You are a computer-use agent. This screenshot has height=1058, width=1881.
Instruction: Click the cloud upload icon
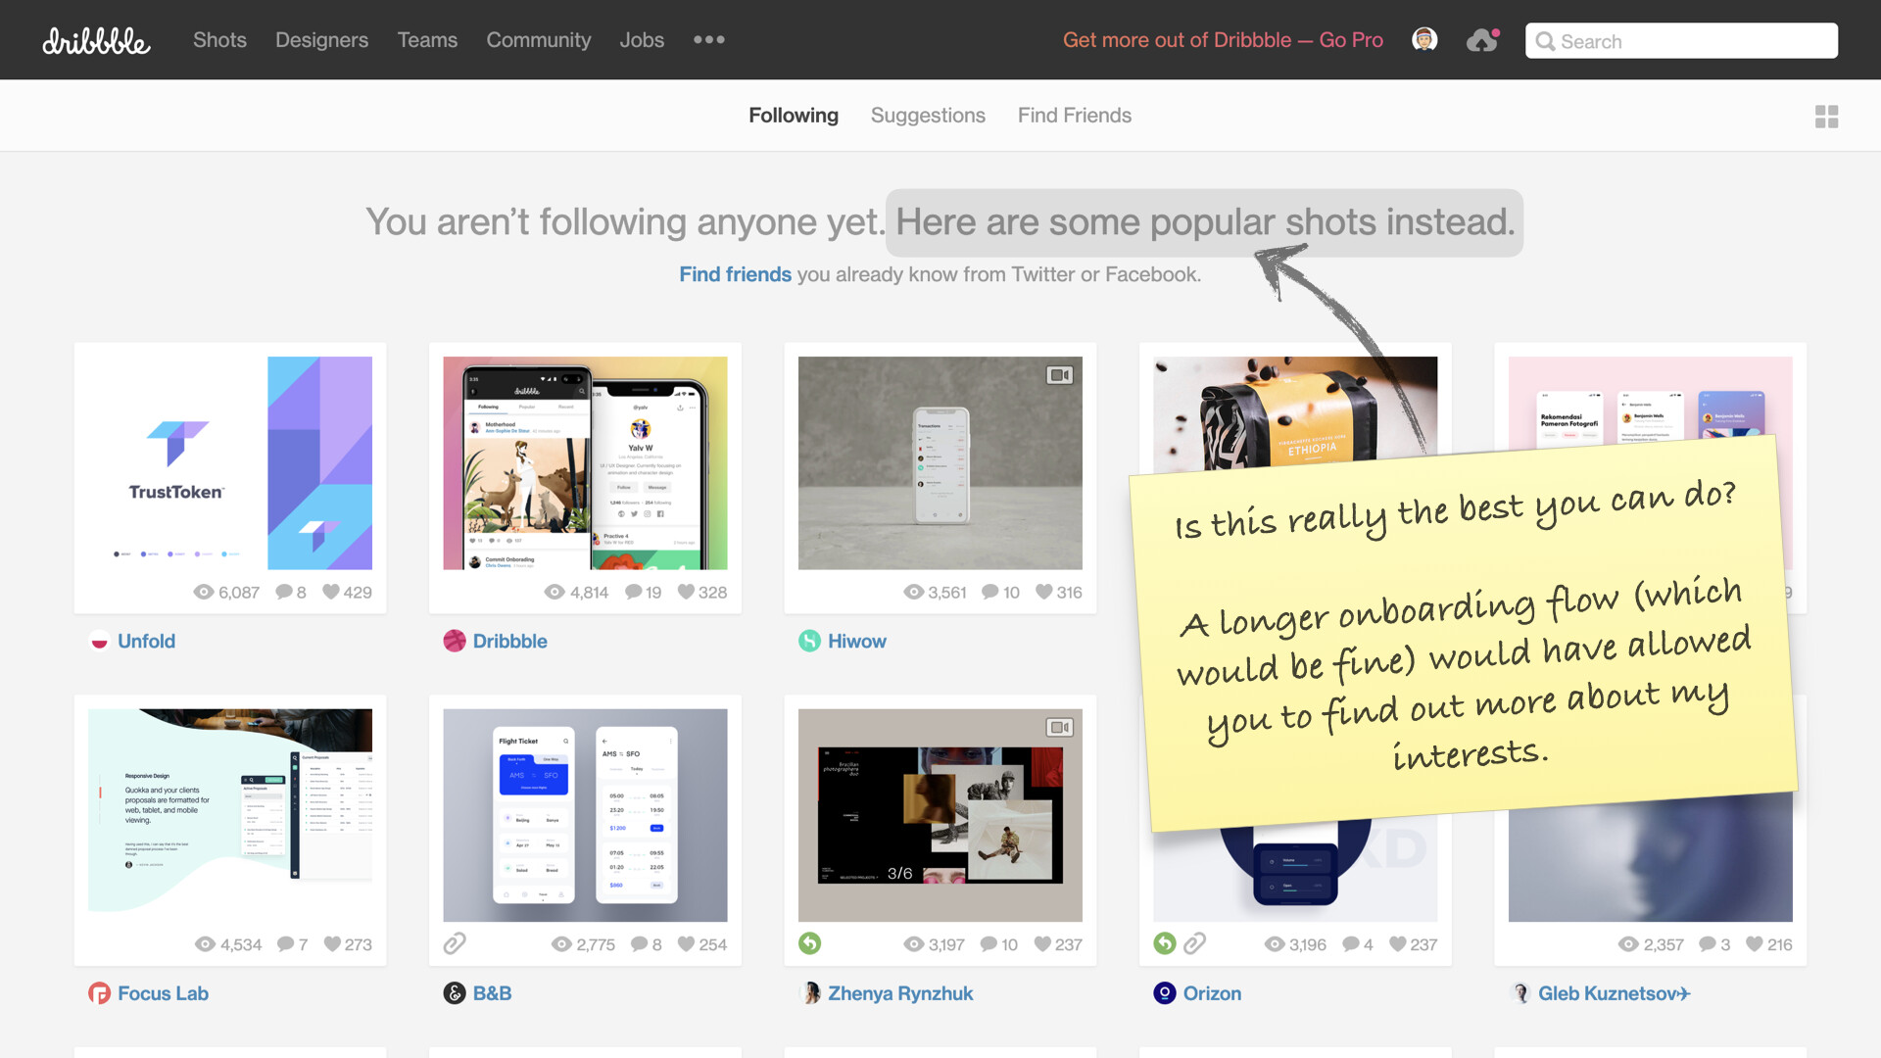point(1481,40)
